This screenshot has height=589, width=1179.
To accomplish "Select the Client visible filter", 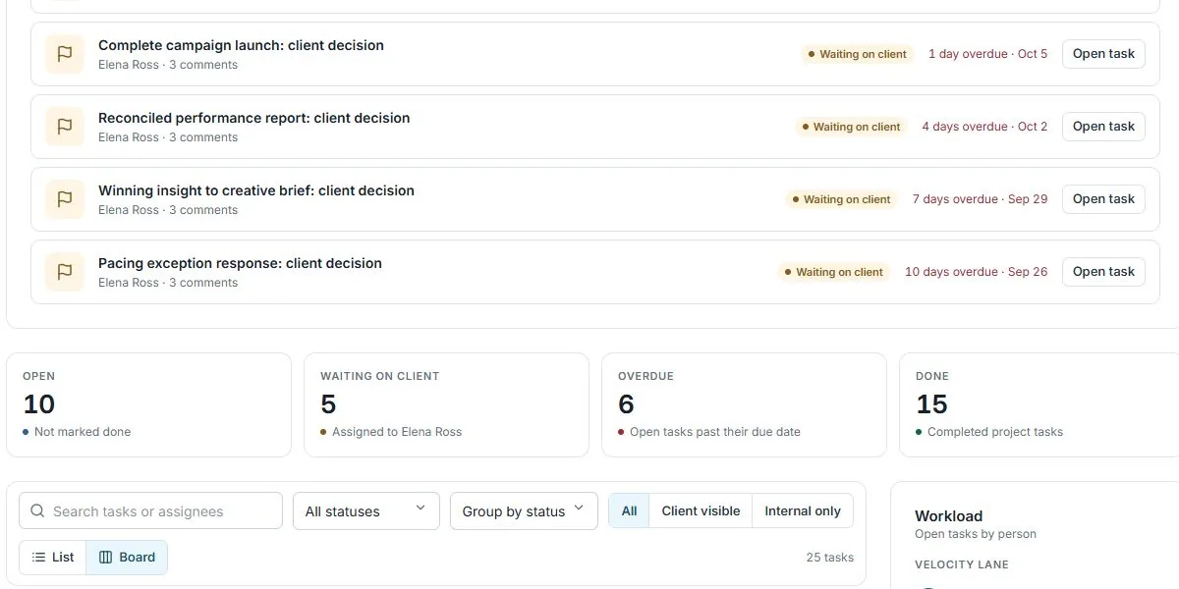I will 701,511.
